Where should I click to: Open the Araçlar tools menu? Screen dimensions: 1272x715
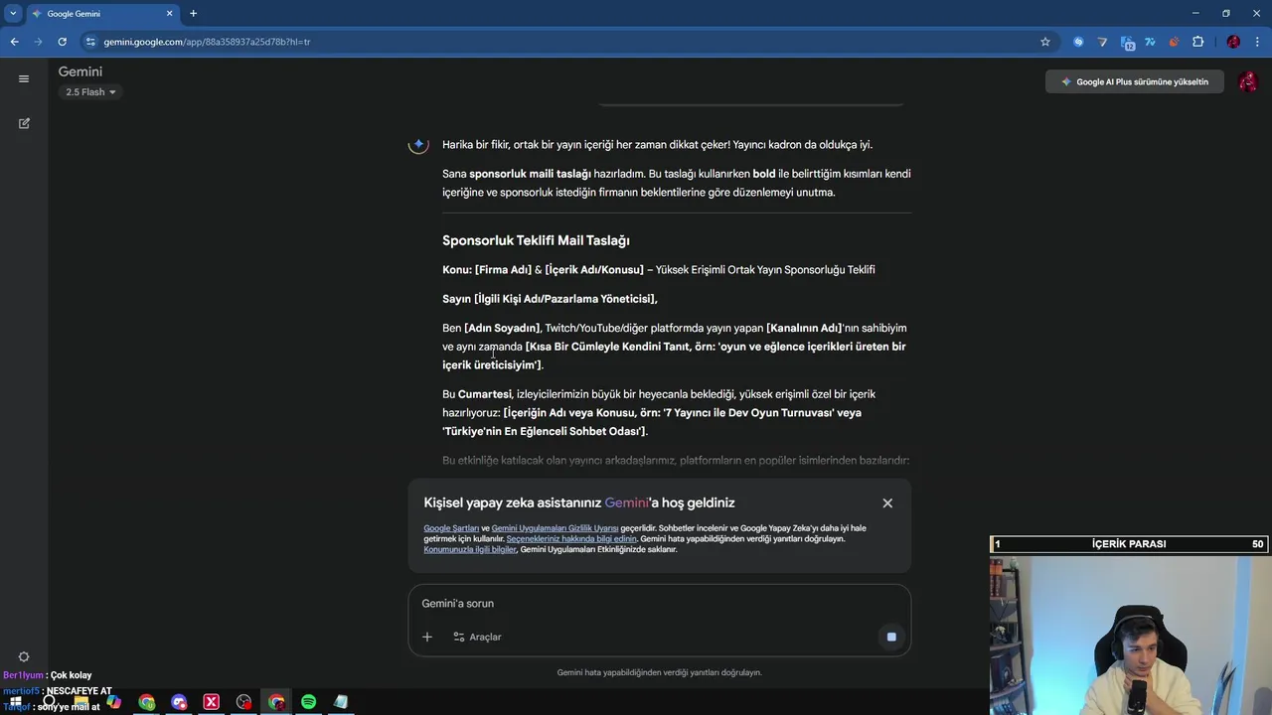477,637
